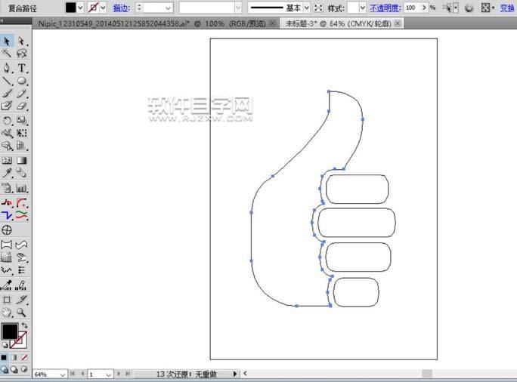The width and height of the screenshot is (517, 382).
Task: Click the black fill color swatch in toolbox
Action: (x=8, y=331)
